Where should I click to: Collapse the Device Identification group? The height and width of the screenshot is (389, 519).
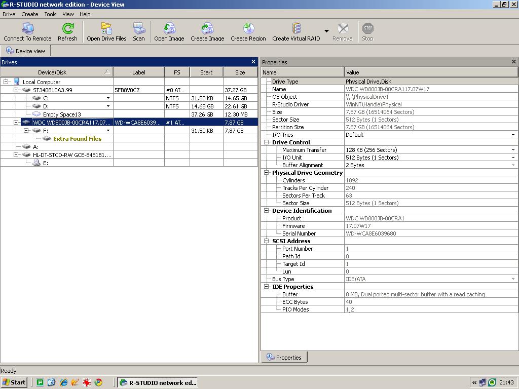pos(267,210)
